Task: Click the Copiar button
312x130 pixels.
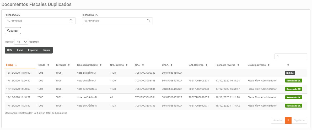Action: tap(46, 50)
